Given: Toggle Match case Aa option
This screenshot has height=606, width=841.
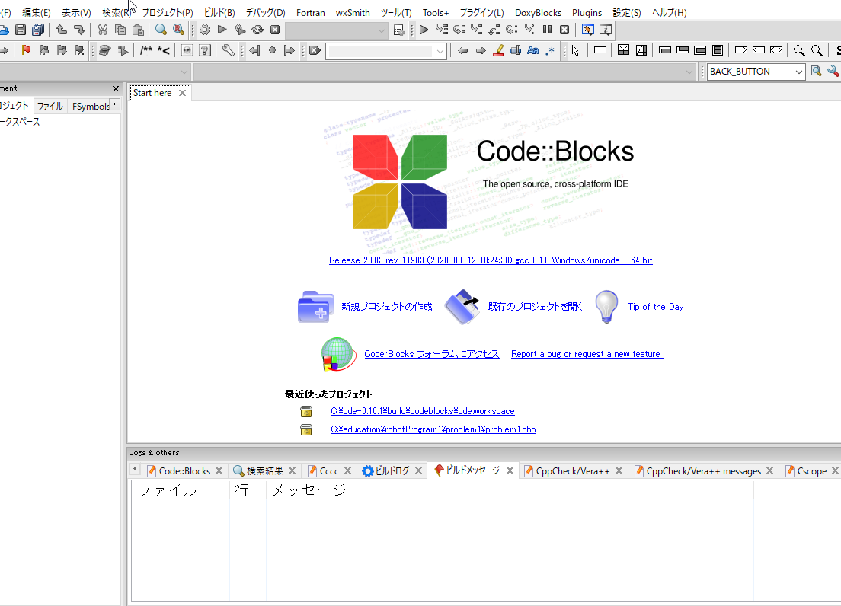Looking at the screenshot, I should click(532, 51).
